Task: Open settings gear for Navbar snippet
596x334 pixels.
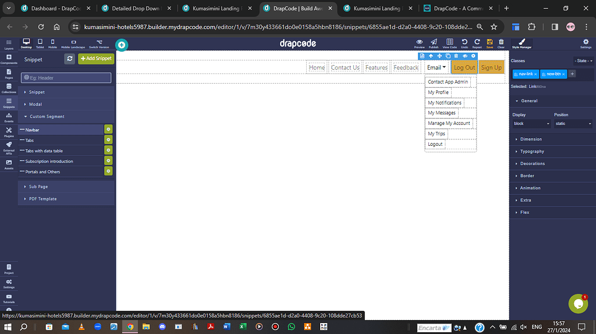Action: click(x=108, y=130)
